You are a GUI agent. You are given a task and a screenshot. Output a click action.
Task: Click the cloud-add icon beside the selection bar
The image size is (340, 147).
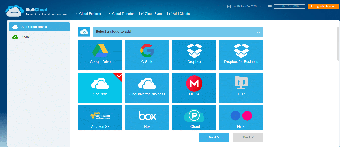[84, 31]
